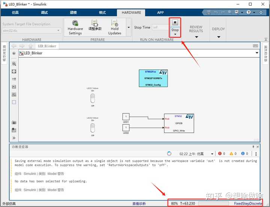Click the Fit to View palette icon
The image size is (270, 207).
click(x=14, y=71)
